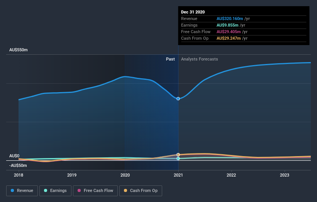The image size is (317, 202).
Task: Click the Earnings row label in tooltip
Action: [189, 25]
